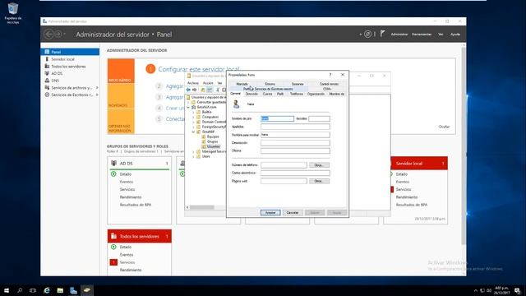Open the Ayuda menu
526x296 pixels.
(x=455, y=35)
